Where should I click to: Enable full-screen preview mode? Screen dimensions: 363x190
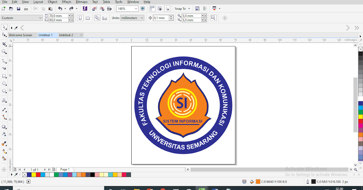coord(142,8)
